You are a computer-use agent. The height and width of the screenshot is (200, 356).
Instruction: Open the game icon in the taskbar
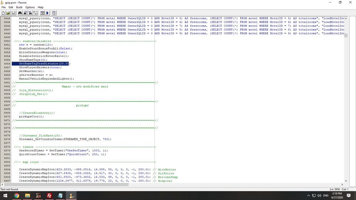38,195
